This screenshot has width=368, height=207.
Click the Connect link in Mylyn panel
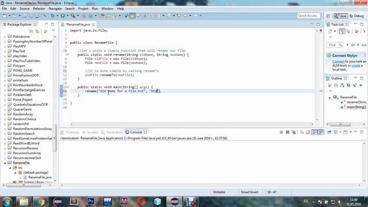338,62
